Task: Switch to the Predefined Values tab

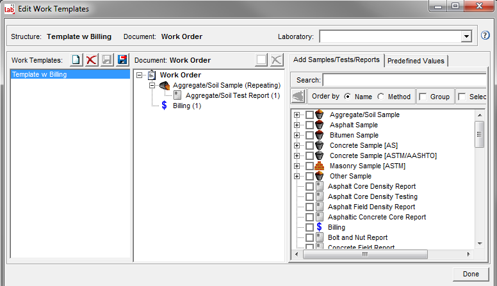Action: tap(416, 61)
